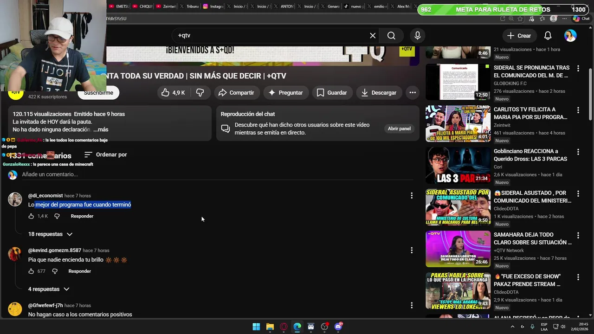The image size is (594, 334).
Task: Click Compartir share button
Action: pos(236,93)
